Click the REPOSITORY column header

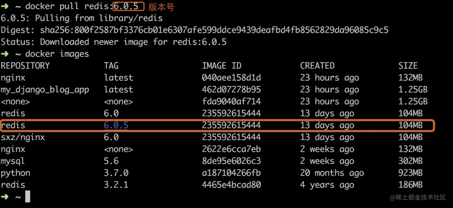click(25, 66)
